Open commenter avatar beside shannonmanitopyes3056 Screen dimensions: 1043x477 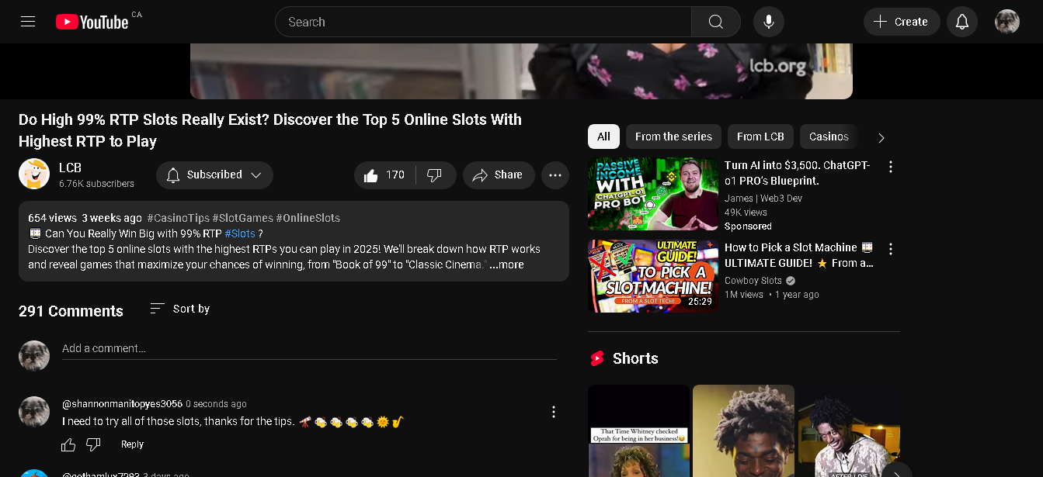[x=34, y=412]
